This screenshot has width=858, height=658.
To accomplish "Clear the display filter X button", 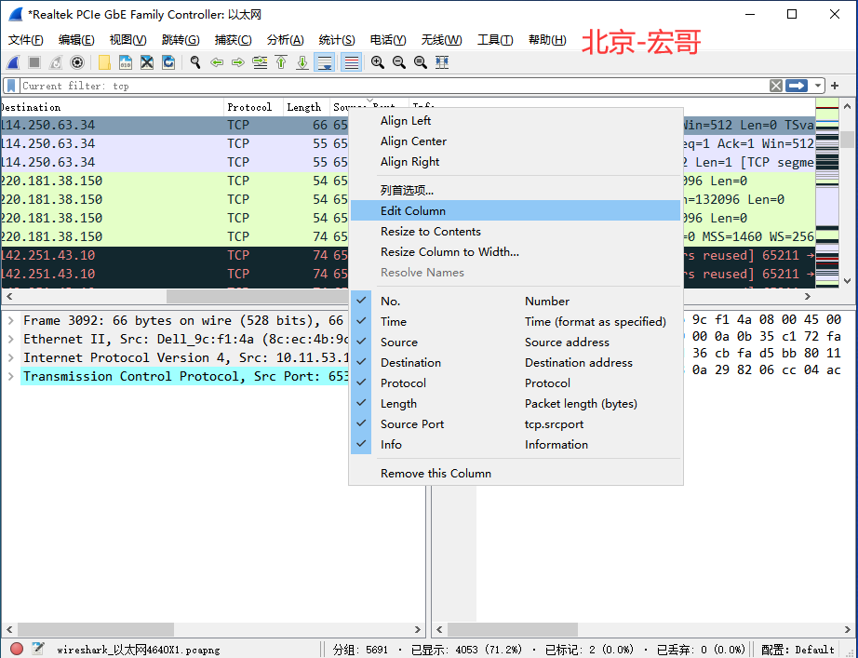I will (776, 86).
